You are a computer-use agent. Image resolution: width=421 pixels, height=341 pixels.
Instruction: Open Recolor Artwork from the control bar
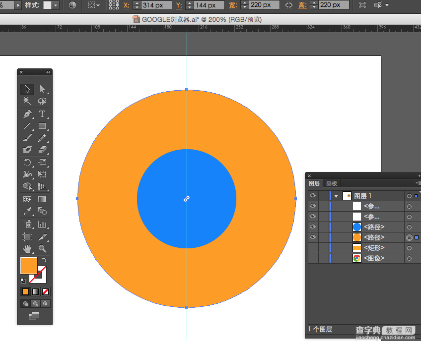[72, 5]
